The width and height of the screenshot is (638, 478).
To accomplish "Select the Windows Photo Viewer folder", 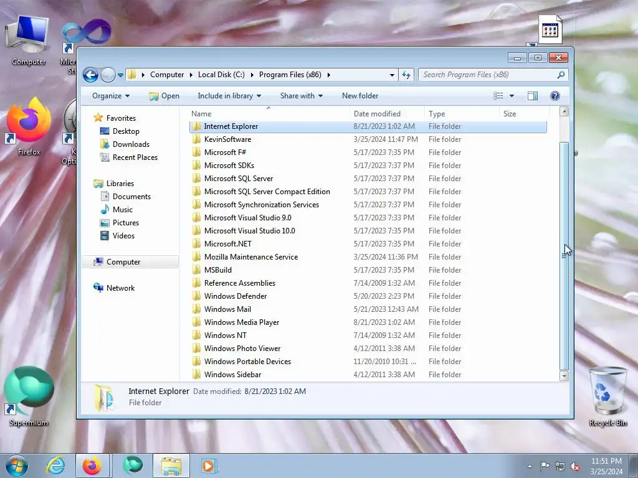I will point(242,349).
